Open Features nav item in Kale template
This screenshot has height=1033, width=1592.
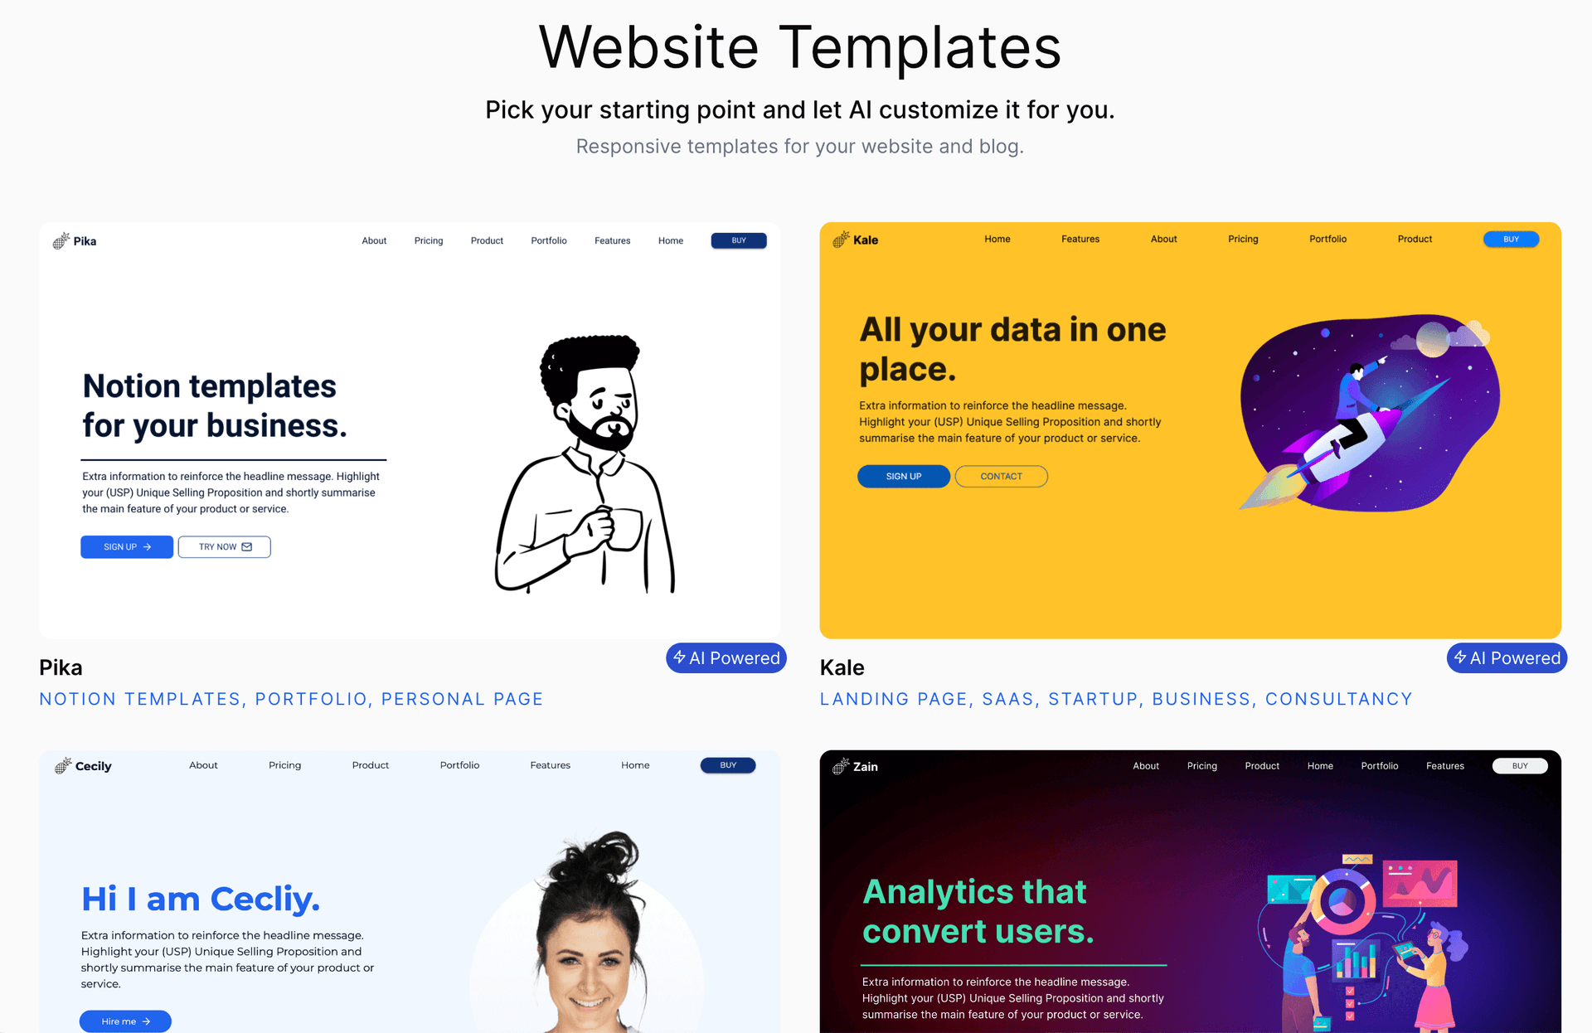click(1079, 239)
